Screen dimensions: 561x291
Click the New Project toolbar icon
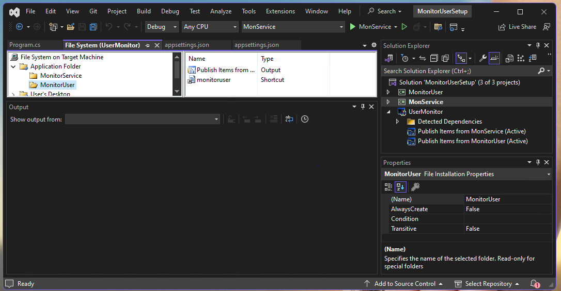coord(53,27)
